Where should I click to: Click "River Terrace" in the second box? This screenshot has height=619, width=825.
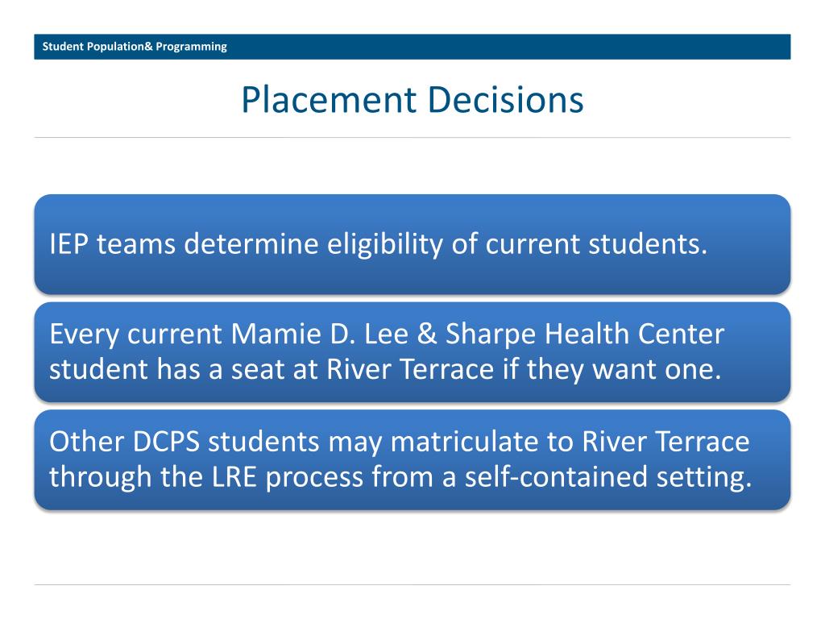(x=410, y=369)
